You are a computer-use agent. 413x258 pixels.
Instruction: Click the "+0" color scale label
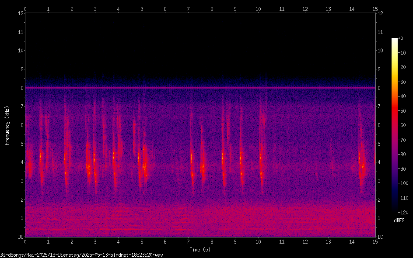(x=400, y=38)
